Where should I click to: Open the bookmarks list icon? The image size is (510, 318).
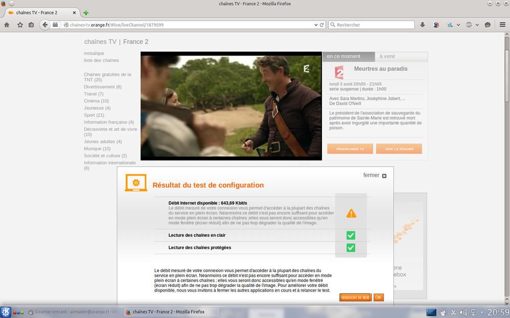click(x=31, y=24)
